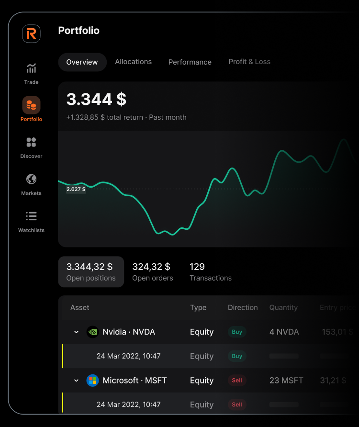
Task: Click the Microsoft logo icon
Action: tap(92, 381)
